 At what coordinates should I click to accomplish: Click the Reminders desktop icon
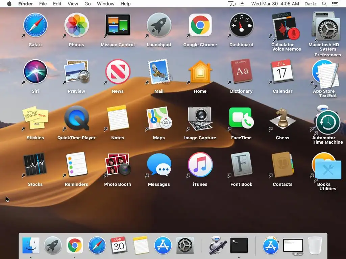(x=77, y=165)
